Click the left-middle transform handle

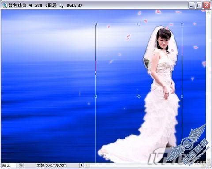[x=96, y=96]
